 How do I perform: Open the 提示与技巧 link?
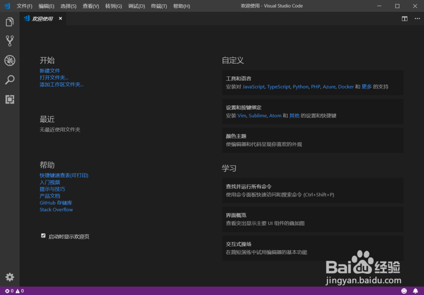[x=52, y=189]
